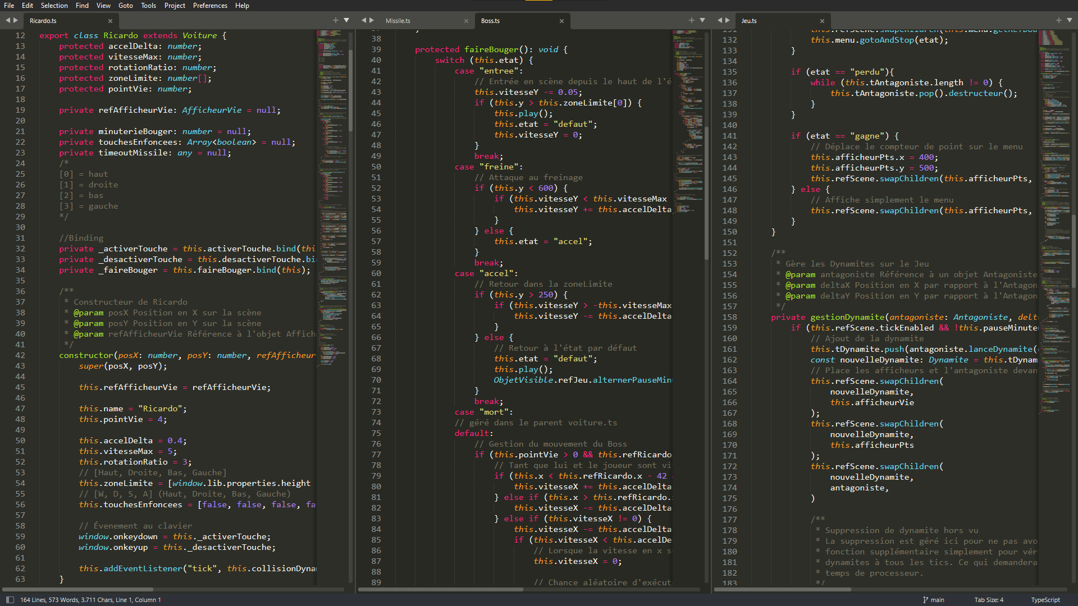The width and height of the screenshot is (1078, 606).
Task: Change syntax via TypeScript status button
Action: click(x=1045, y=600)
